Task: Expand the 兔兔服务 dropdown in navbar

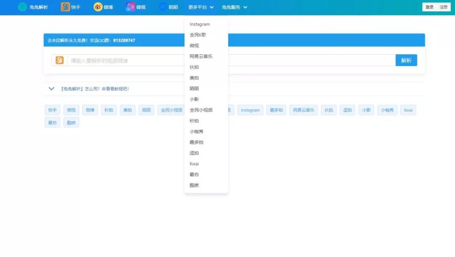Action: (235, 7)
